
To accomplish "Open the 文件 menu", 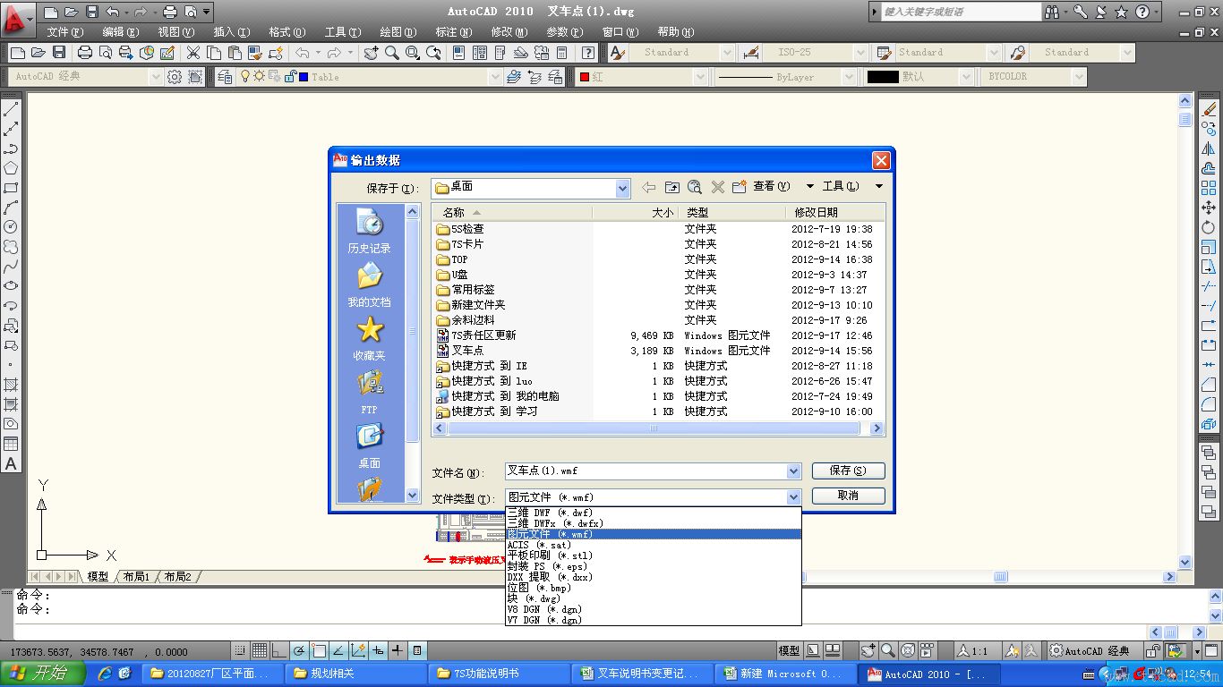I will tap(64, 32).
